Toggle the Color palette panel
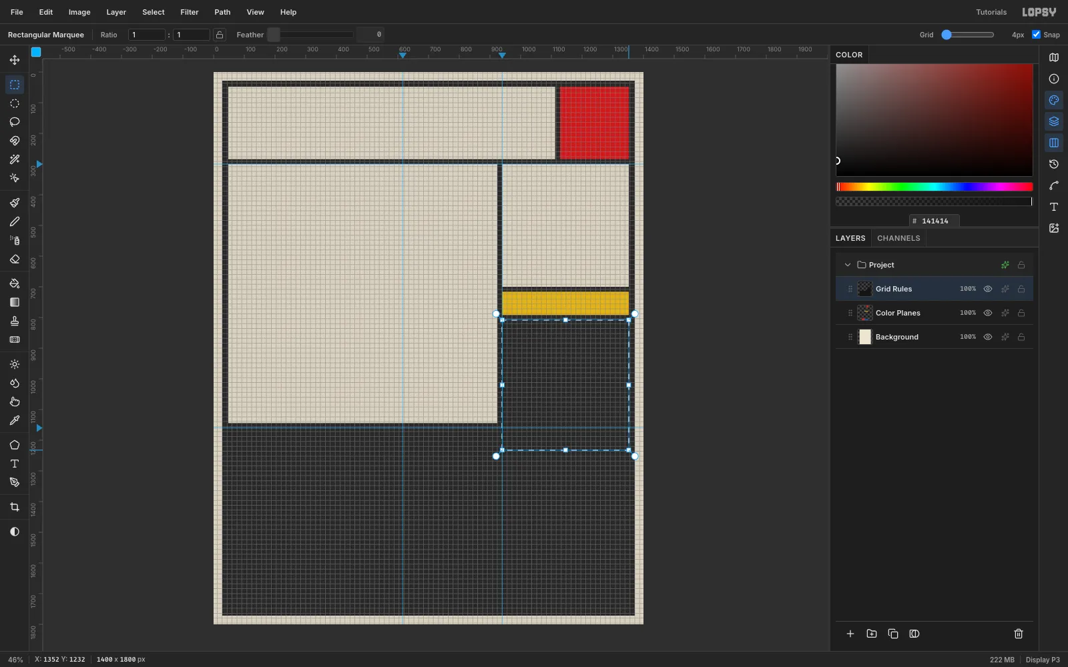This screenshot has width=1068, height=667. pos(1054,100)
